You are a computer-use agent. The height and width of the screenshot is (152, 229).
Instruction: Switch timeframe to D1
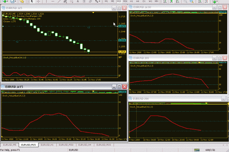coord(144,1)
